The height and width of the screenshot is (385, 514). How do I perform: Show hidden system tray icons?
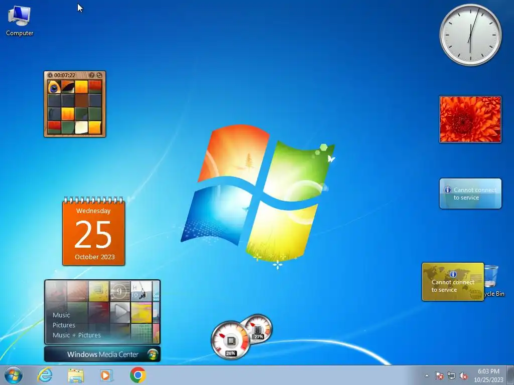pyautogui.click(x=427, y=375)
